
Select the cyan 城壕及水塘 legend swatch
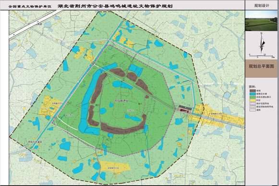[x=253, y=94]
